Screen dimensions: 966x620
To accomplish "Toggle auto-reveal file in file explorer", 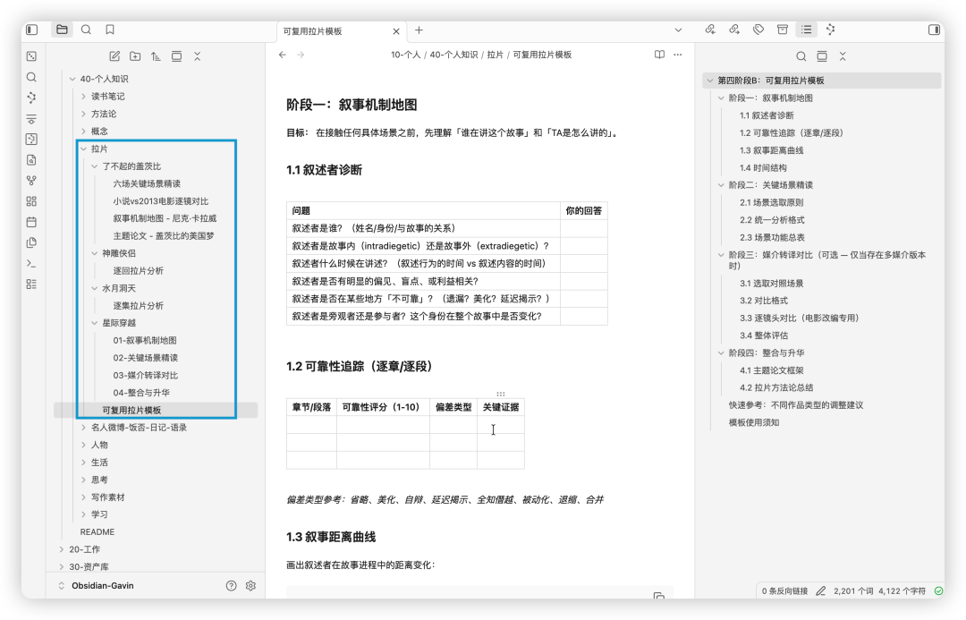I will click(177, 56).
